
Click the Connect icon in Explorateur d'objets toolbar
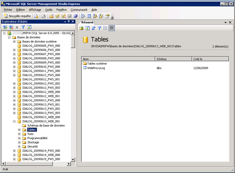pyautogui.click(x=5, y=27)
